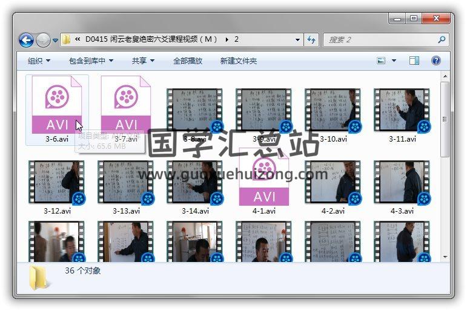Viewport: 467px width, 311px height.
Task: Expand the view options dropdown arrow
Action: click(x=394, y=61)
